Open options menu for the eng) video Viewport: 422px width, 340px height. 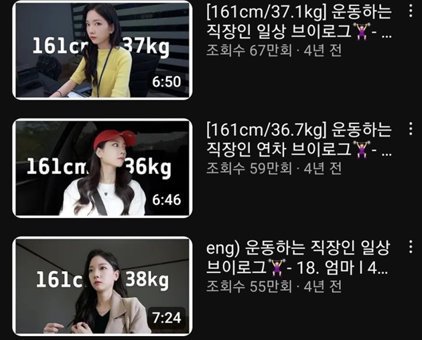pos(411,247)
